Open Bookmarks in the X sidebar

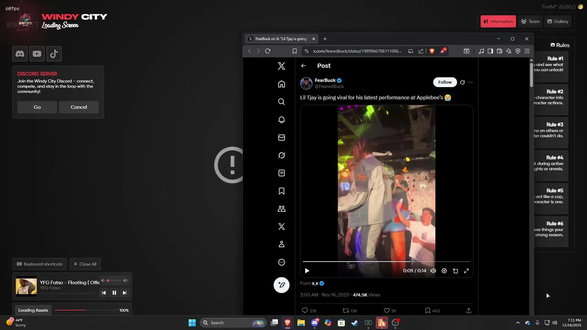282,191
